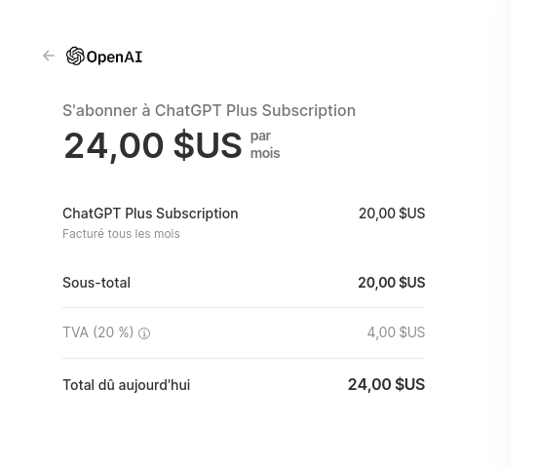Click the divider line above Total dû aujourd'hui
This screenshot has height=467, width=537.
coord(244,359)
